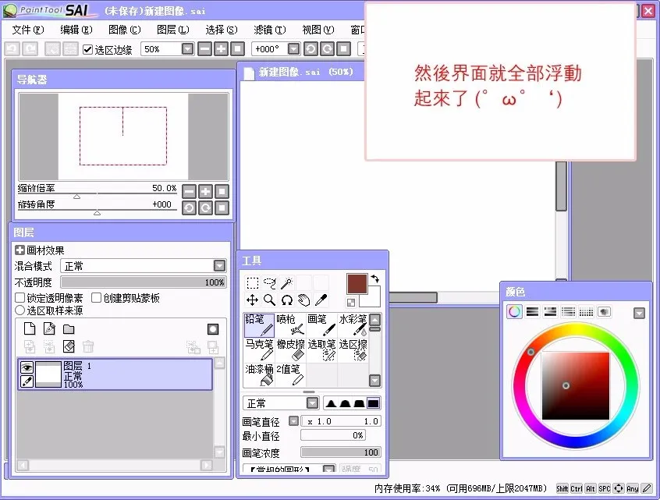Open the 图层(L) menu
This screenshot has width=660, height=500.
(172, 30)
